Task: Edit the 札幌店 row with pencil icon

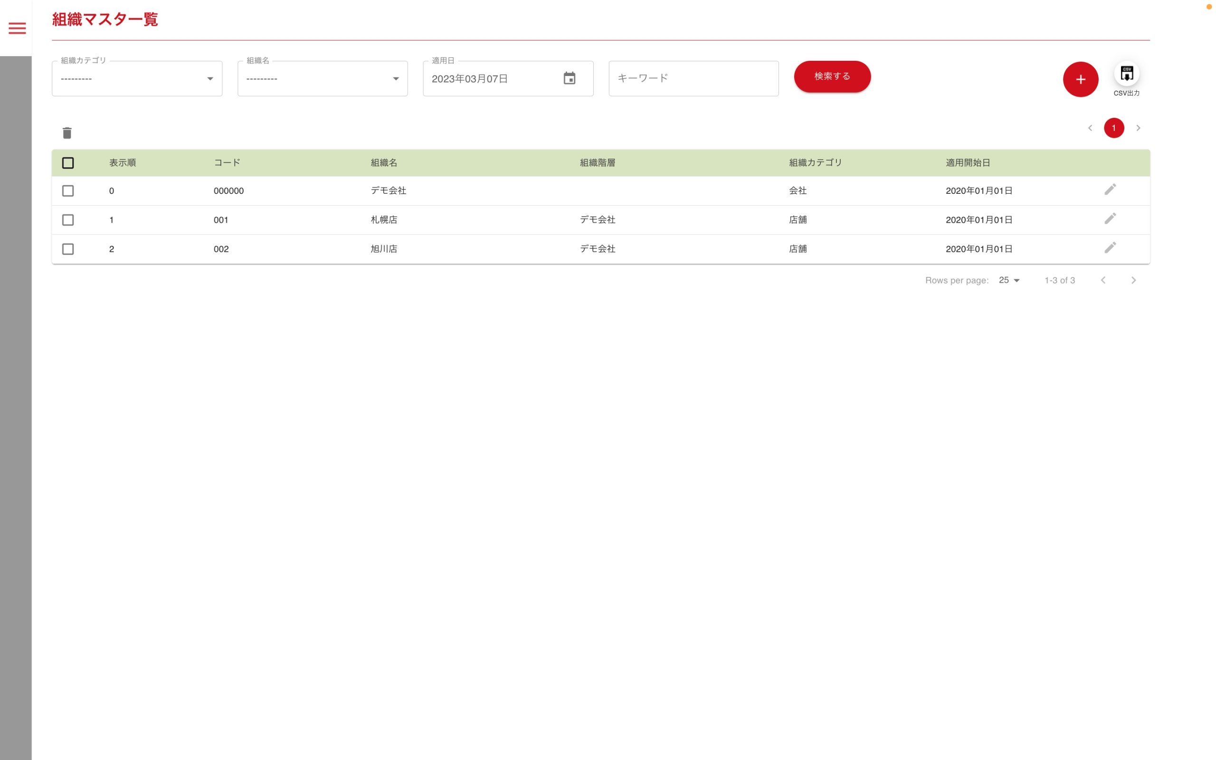Action: click(x=1110, y=218)
